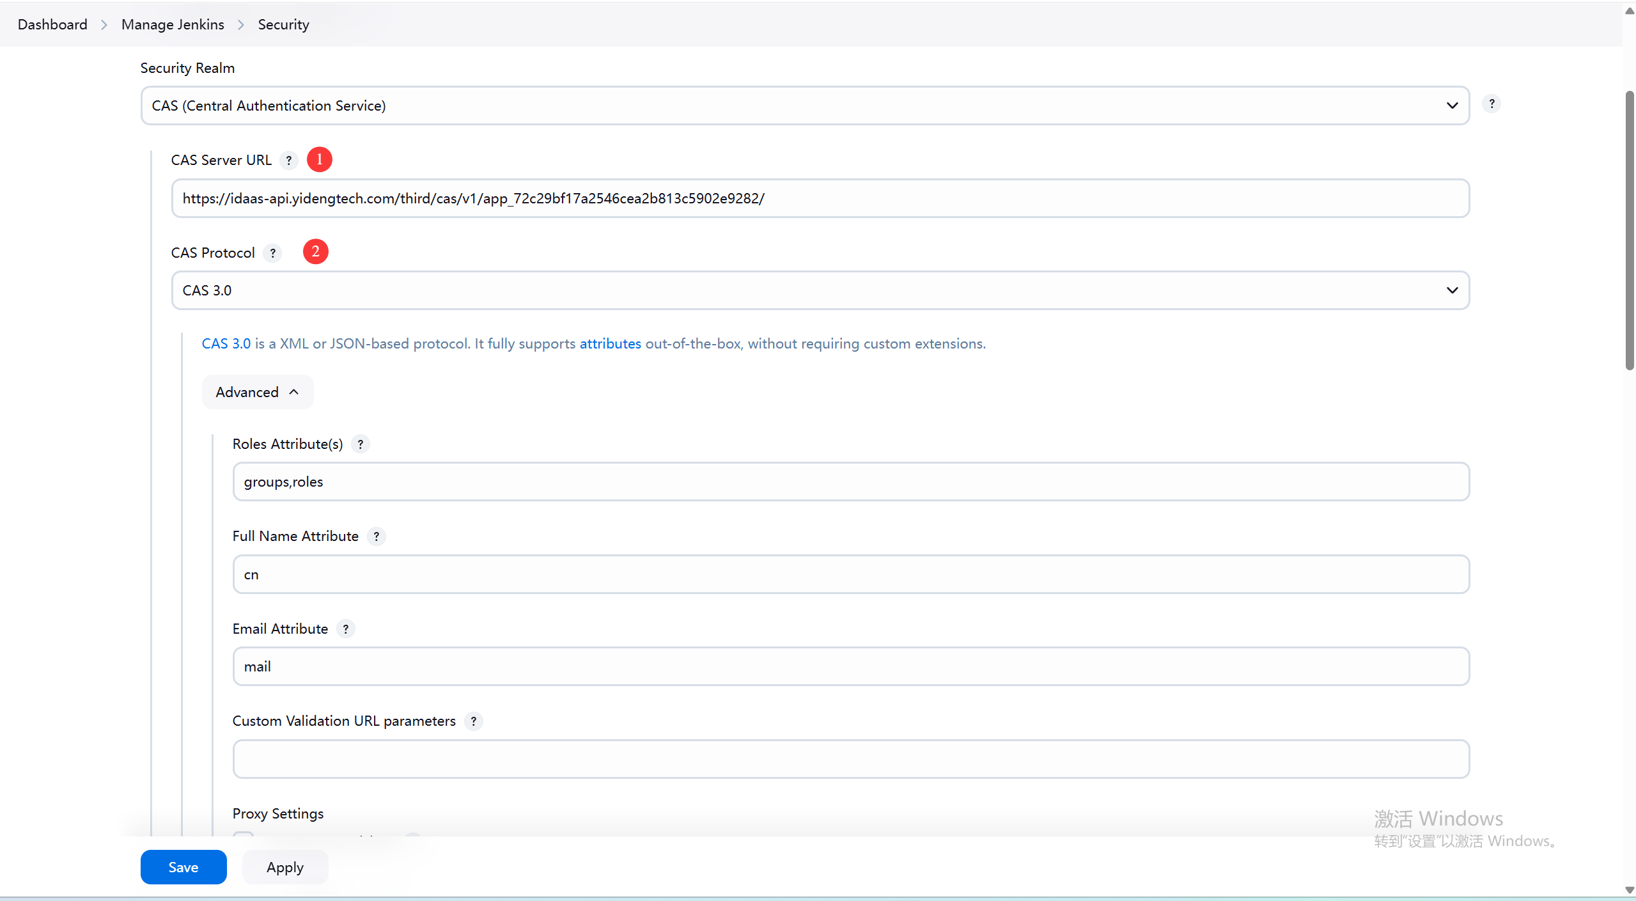Image resolution: width=1636 pixels, height=901 pixels.
Task: Click help icon beside CAS Server URL
Action: [x=289, y=161]
